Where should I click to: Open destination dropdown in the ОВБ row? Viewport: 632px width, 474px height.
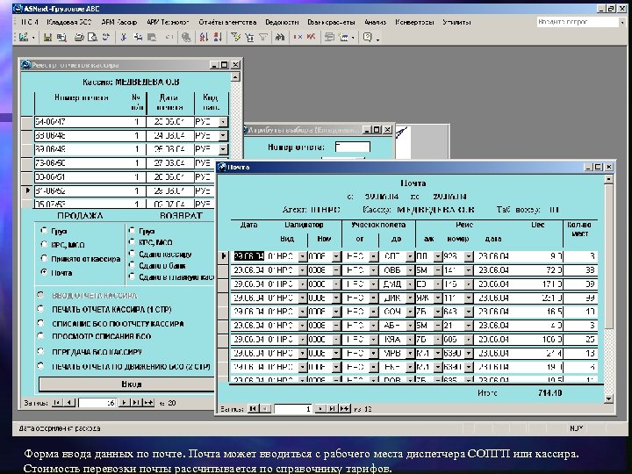(410, 270)
